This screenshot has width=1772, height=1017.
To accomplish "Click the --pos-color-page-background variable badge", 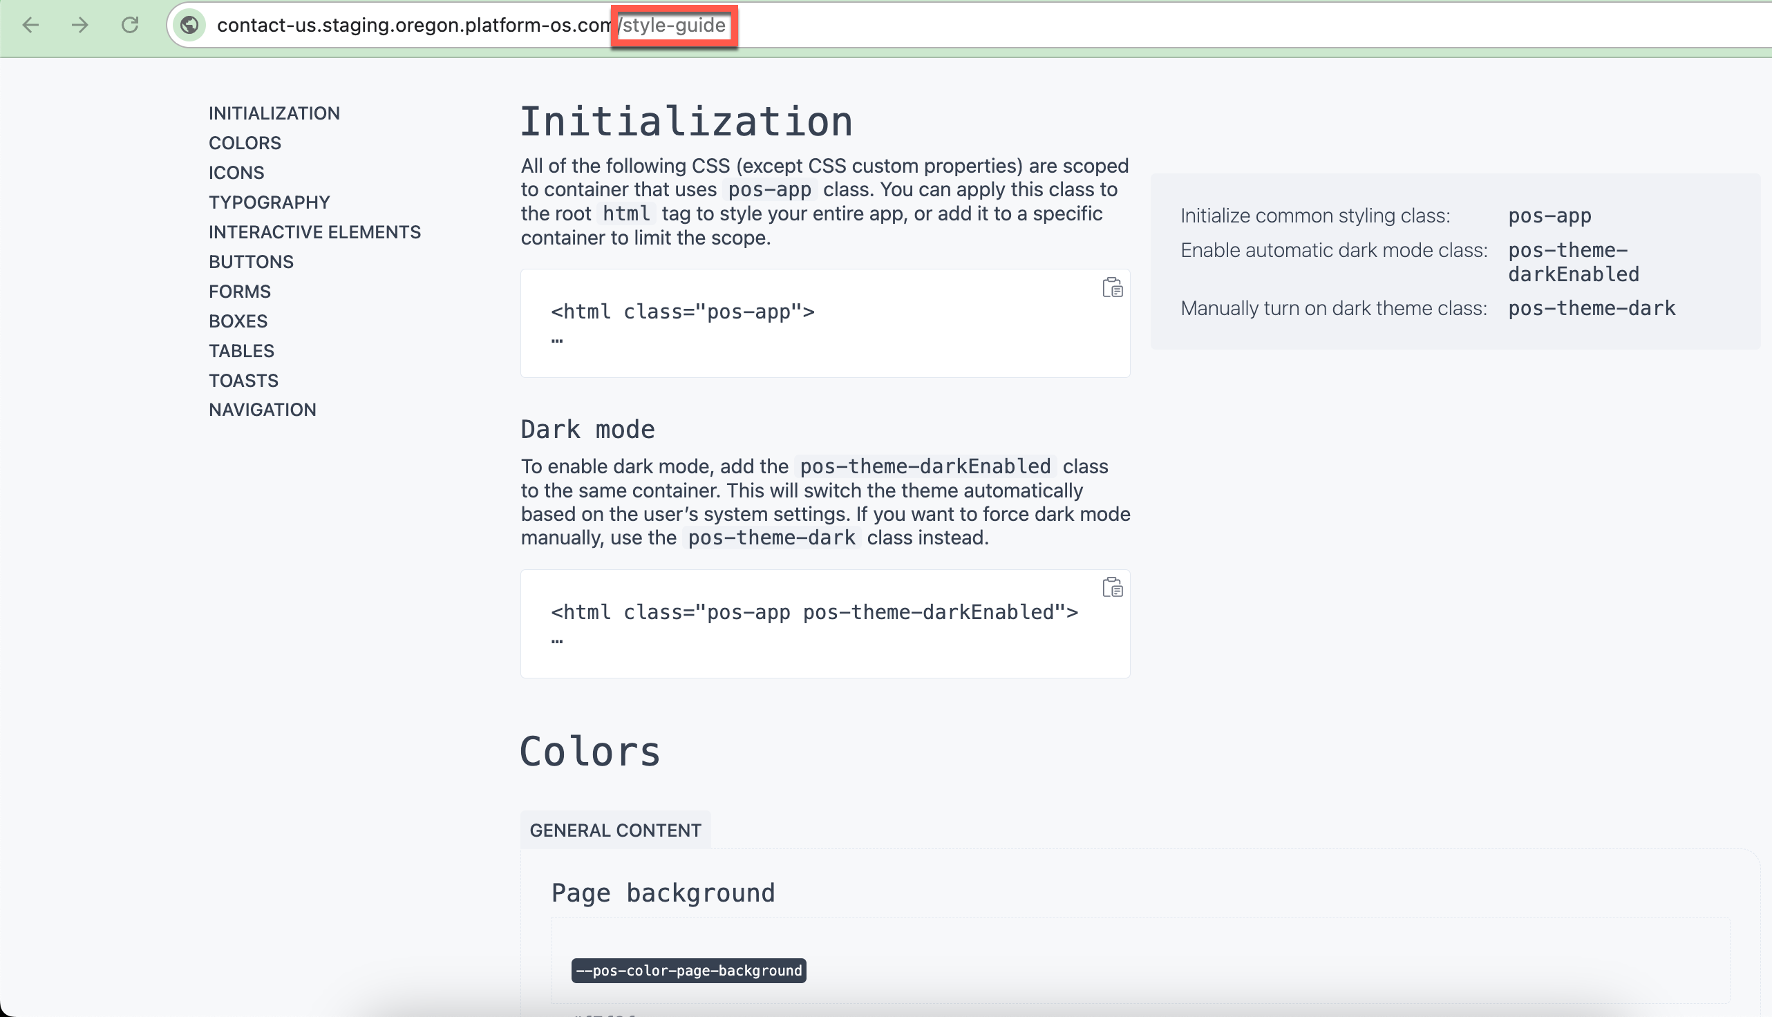I will point(688,970).
